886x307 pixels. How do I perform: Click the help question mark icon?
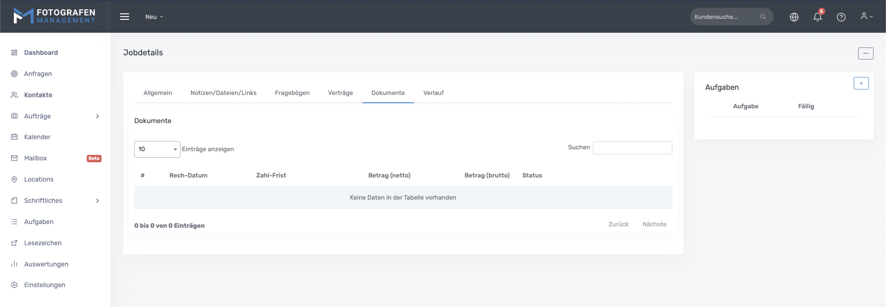click(841, 17)
